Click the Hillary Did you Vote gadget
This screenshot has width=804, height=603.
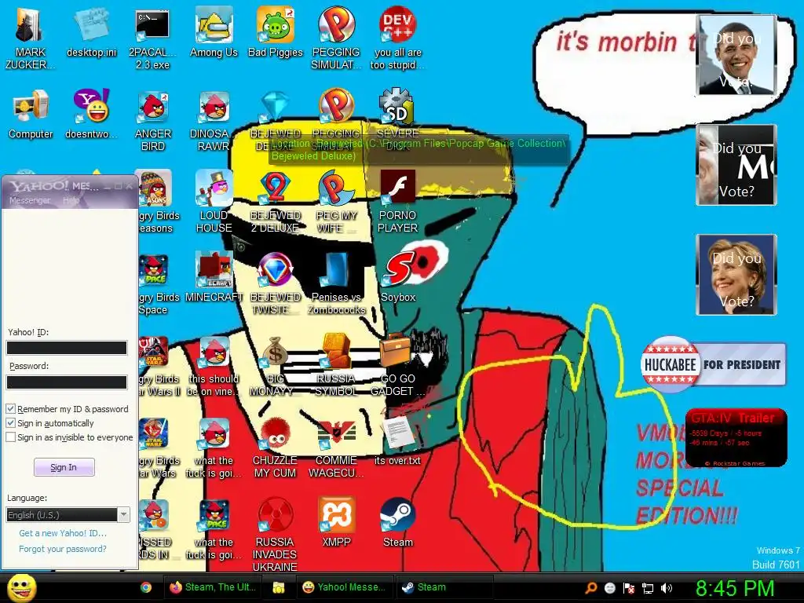pyautogui.click(x=736, y=274)
